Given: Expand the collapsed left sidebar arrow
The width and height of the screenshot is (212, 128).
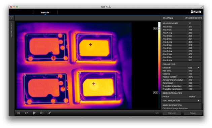Looking at the screenshot, I should coord(12,17).
